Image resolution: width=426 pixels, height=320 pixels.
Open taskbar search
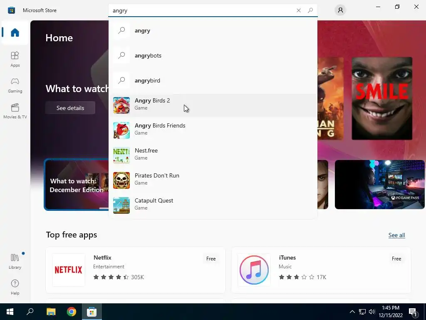pyautogui.click(x=30, y=312)
